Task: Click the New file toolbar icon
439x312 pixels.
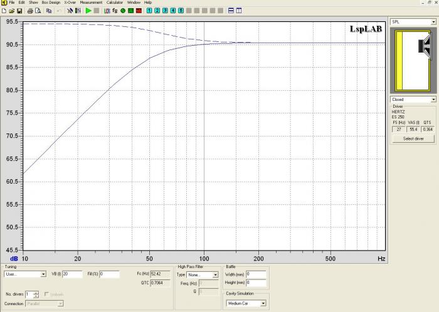Action: 4,11
